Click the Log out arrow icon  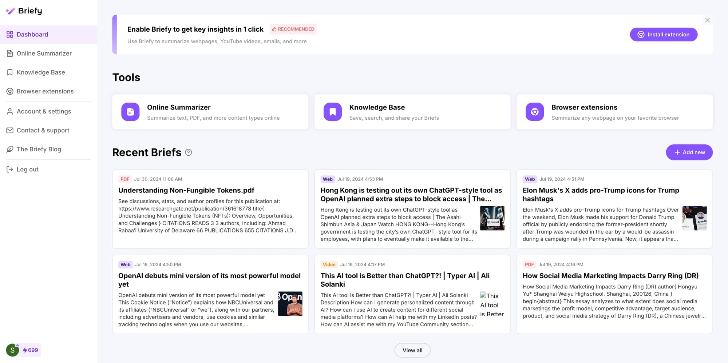(10, 169)
